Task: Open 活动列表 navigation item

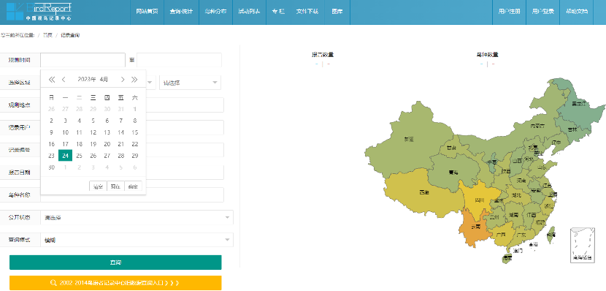Action: click(249, 12)
